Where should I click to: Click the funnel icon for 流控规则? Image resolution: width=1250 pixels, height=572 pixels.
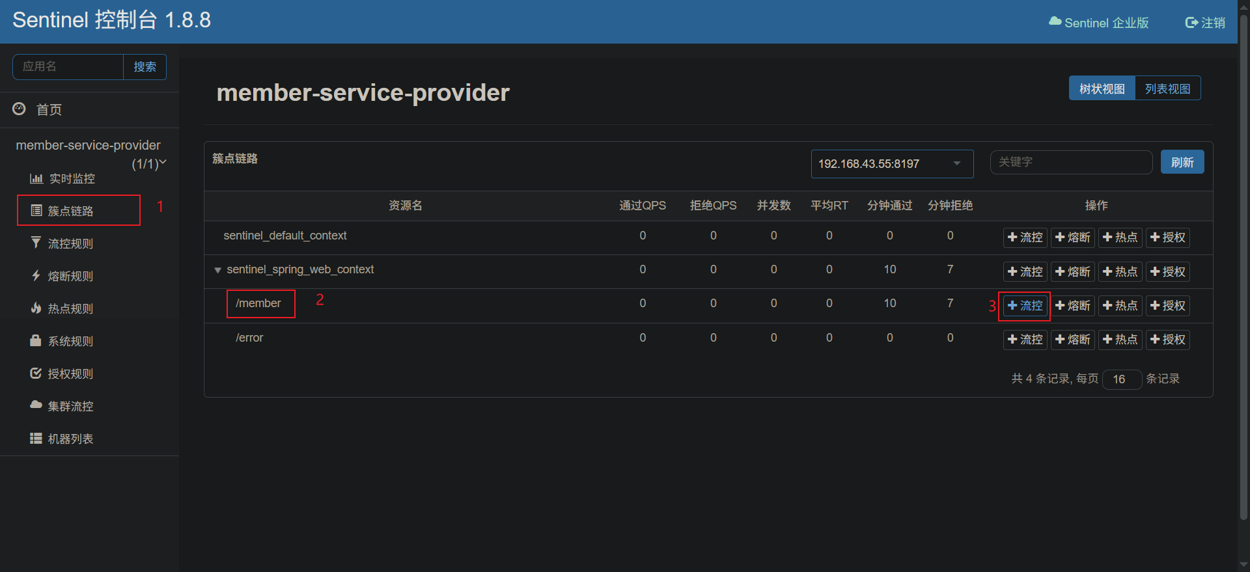(36, 243)
